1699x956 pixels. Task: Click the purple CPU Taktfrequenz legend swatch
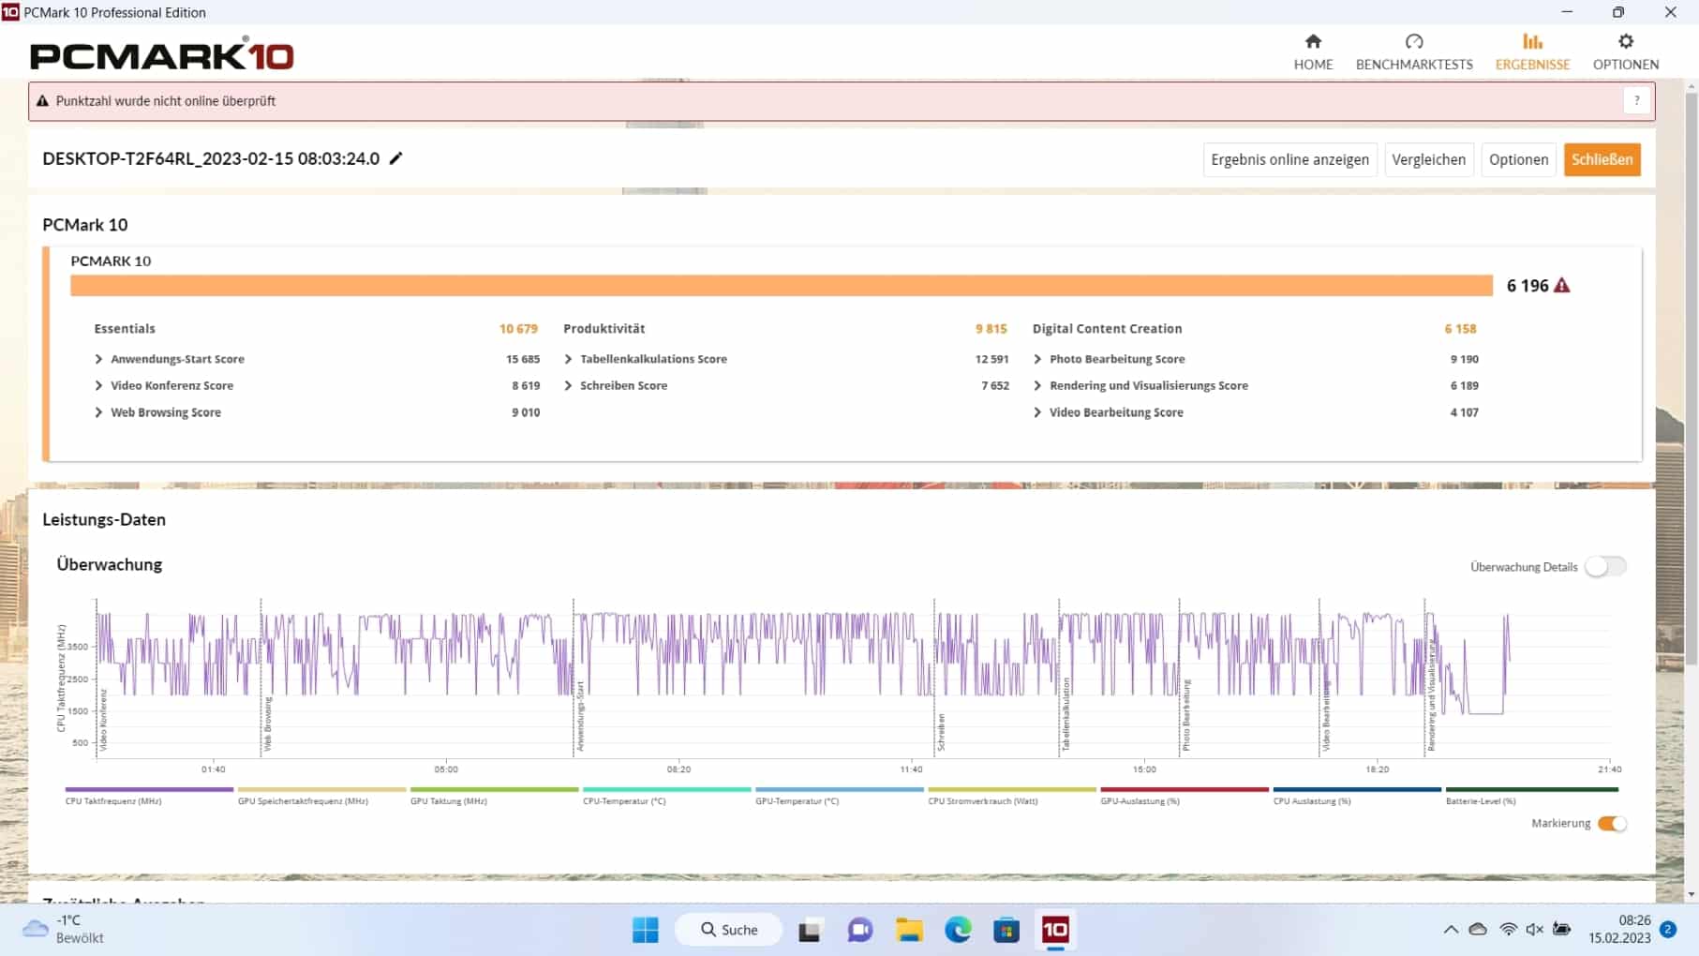pos(149,790)
